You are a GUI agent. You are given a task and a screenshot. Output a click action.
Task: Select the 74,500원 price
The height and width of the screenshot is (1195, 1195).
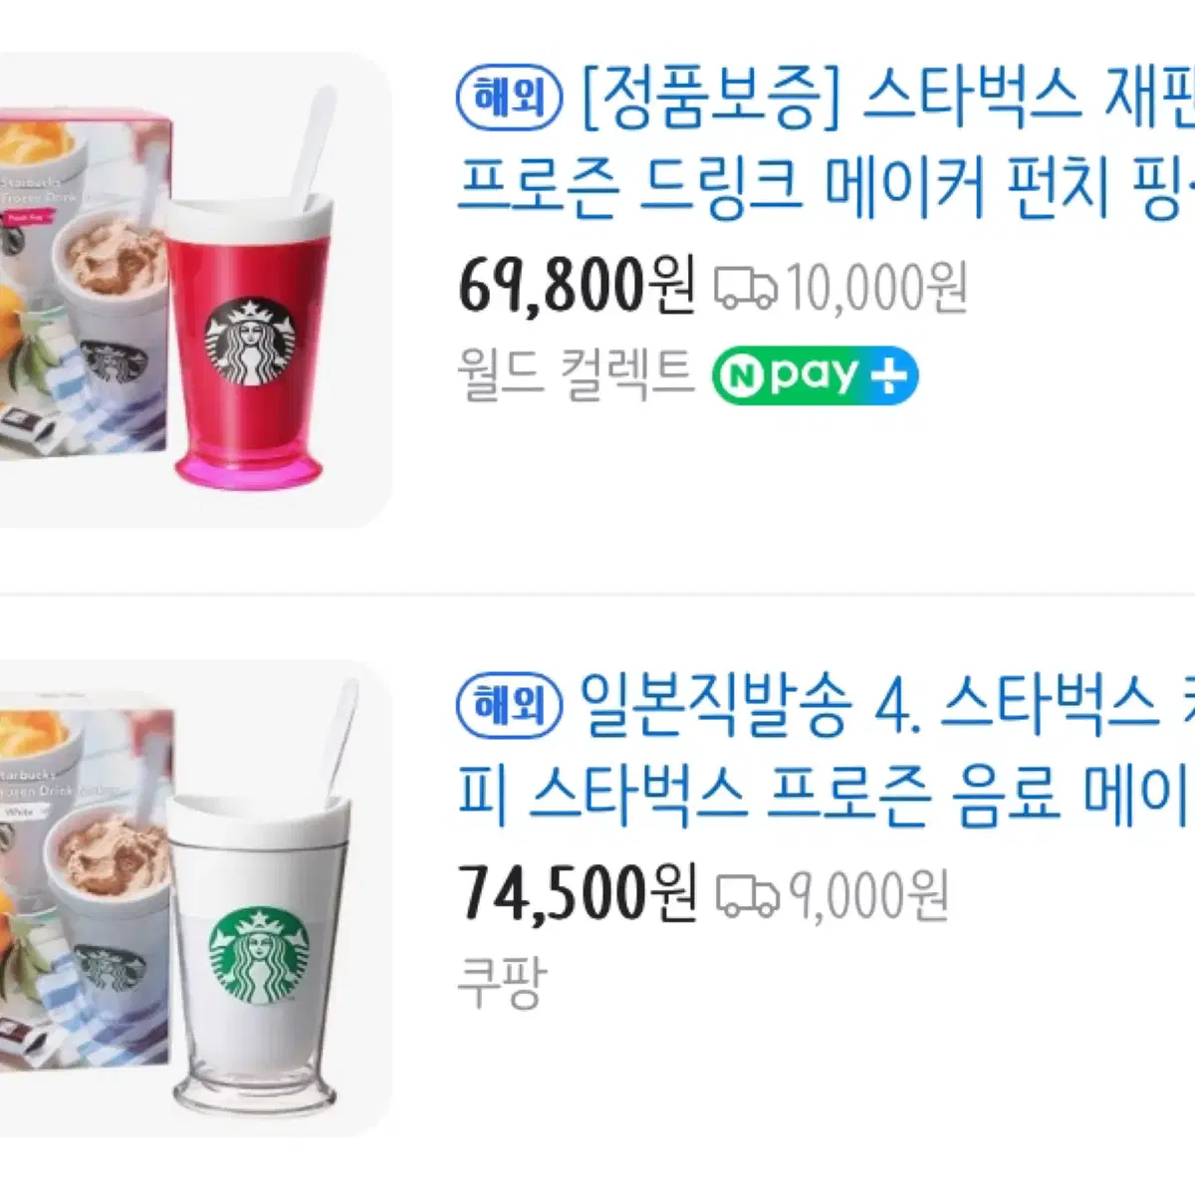pos(577,894)
